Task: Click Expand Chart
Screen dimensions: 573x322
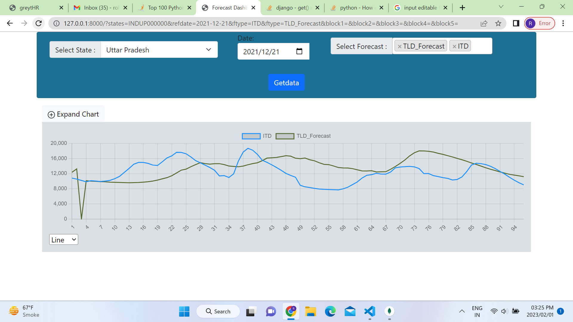Action: pyautogui.click(x=73, y=114)
